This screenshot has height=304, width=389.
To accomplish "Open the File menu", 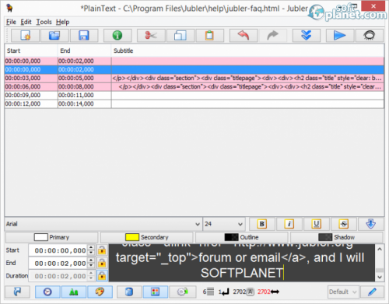I will coord(11,22).
